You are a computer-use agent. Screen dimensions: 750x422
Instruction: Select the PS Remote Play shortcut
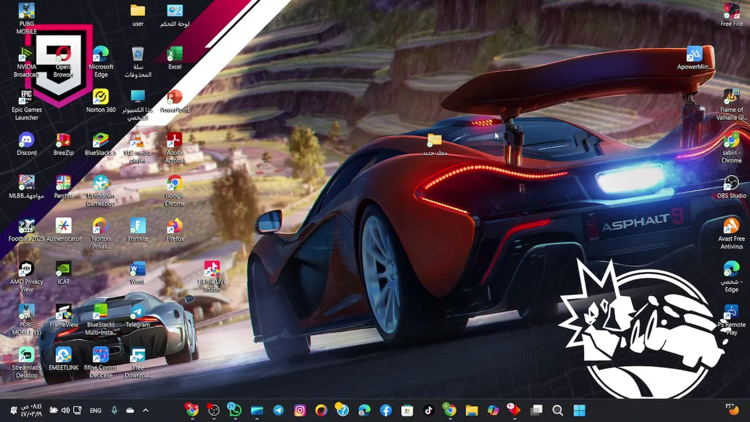731,320
